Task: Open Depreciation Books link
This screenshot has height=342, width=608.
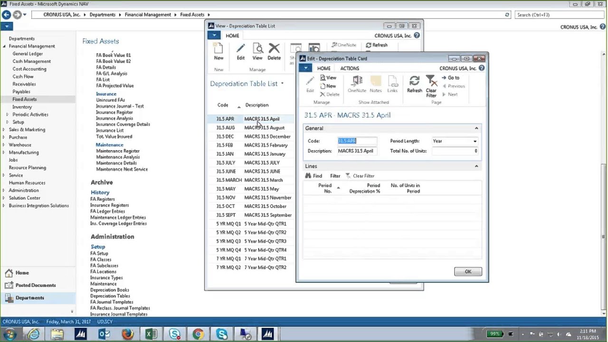Action: [x=109, y=290]
